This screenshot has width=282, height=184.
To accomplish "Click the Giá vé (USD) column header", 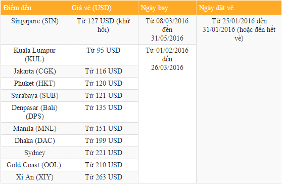I will pyautogui.click(x=104, y=8).
